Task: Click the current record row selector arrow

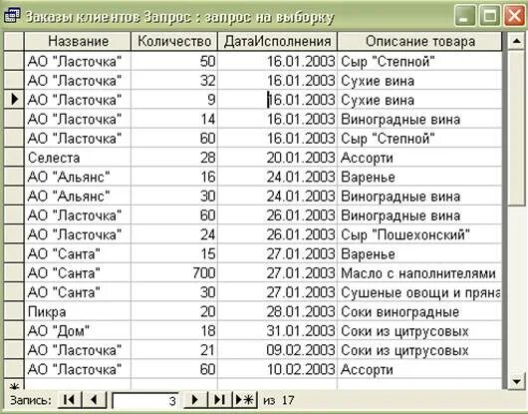Action: click(14, 100)
